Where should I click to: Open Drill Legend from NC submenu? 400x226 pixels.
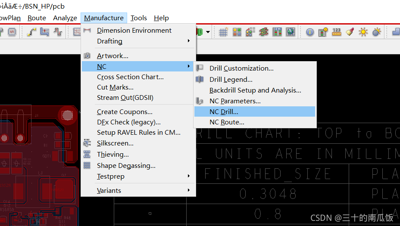255,80
